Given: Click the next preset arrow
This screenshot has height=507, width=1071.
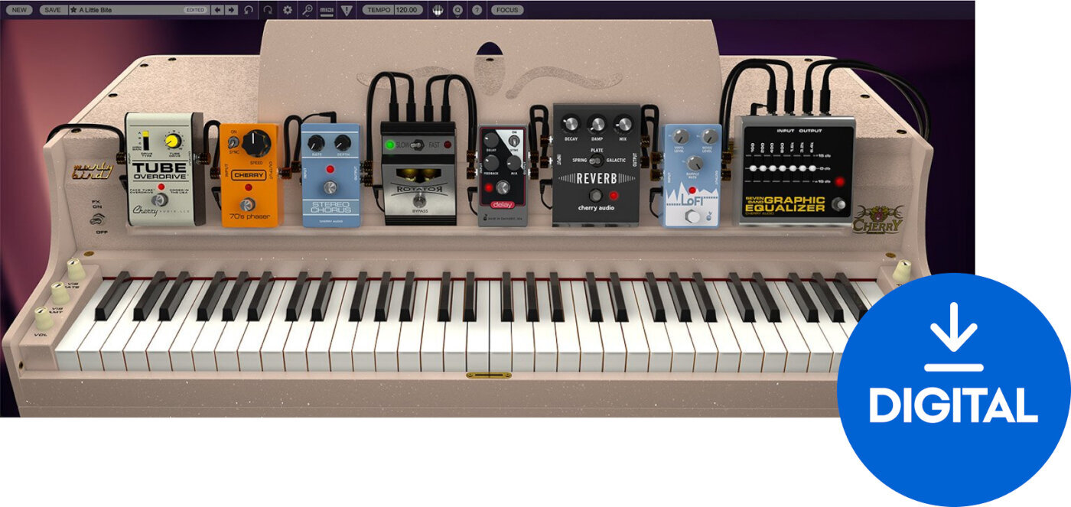Looking at the screenshot, I should click(x=229, y=9).
